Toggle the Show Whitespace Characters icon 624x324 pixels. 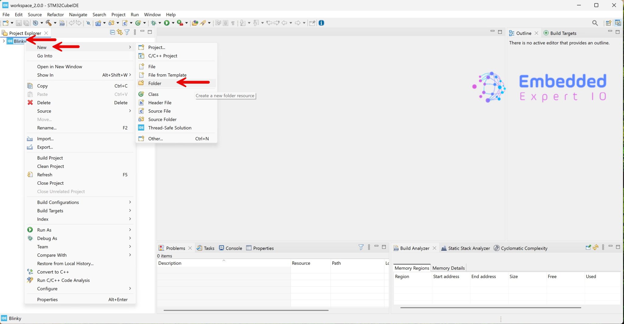232,23
